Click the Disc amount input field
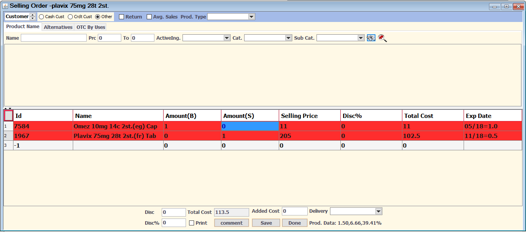Viewport: 526px width, 232px height. coord(174,212)
